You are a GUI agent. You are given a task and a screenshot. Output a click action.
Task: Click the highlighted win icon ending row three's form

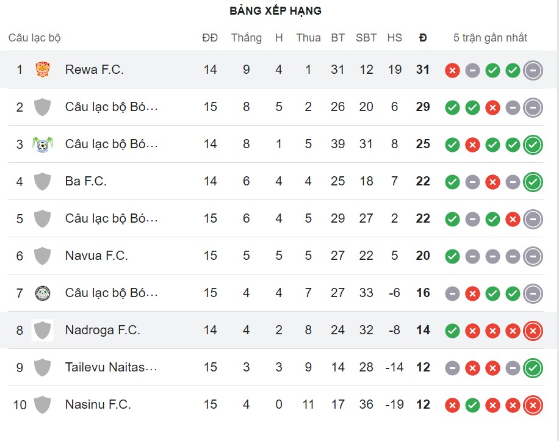point(533,145)
